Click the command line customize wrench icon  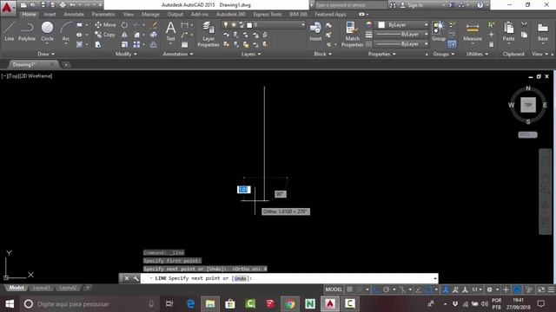(x=136, y=278)
